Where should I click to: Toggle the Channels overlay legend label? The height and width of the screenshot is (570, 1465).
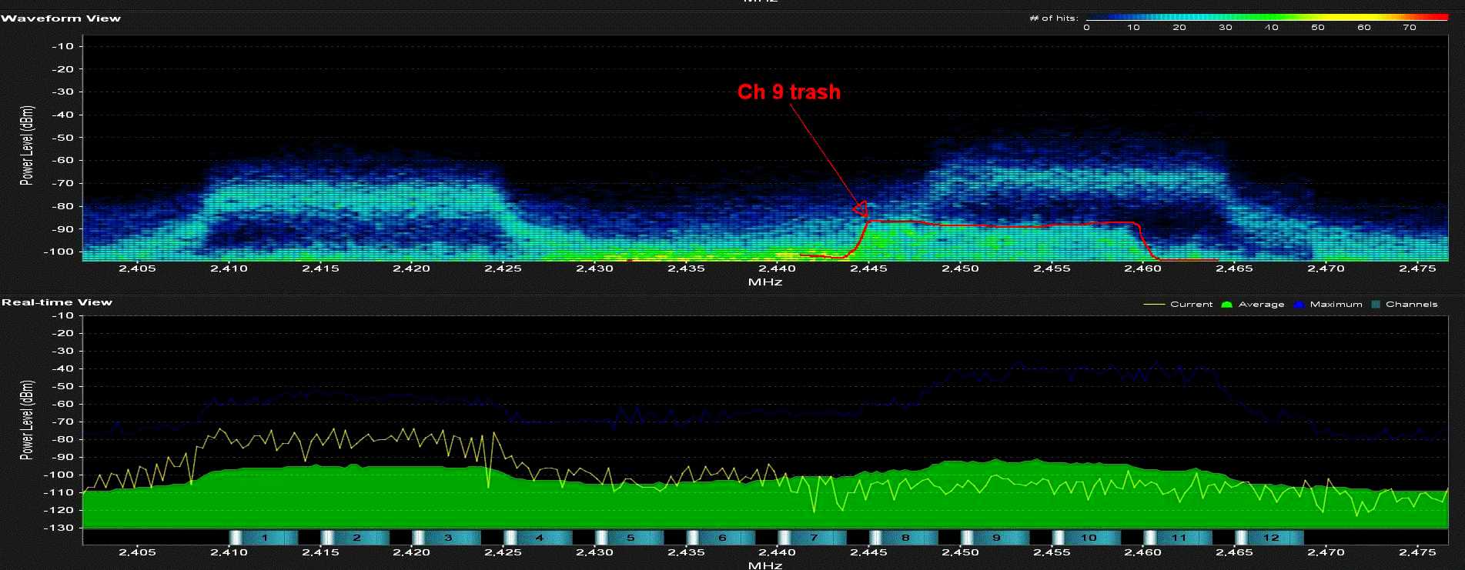(x=1411, y=305)
